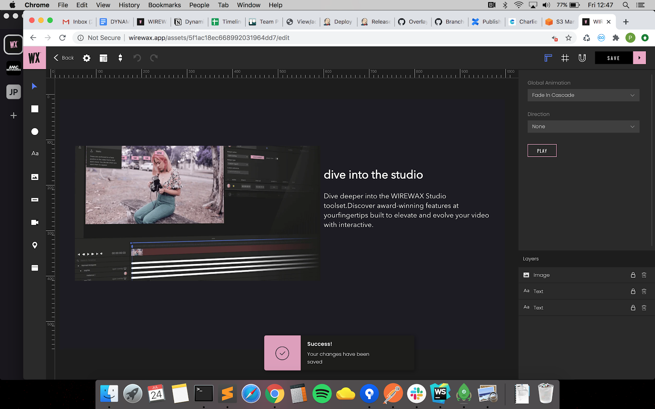Expand the arrow next to SAVE
Viewport: 655px width, 409px height.
(x=639, y=58)
